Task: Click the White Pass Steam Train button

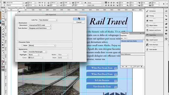Action: [102, 68]
